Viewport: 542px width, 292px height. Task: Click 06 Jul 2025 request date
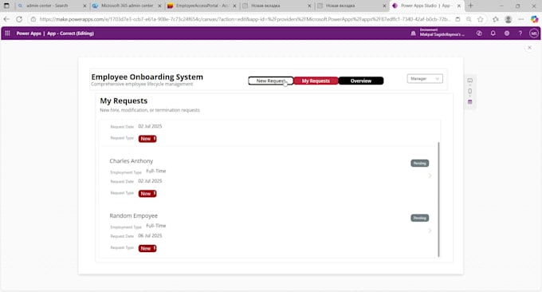150,235
